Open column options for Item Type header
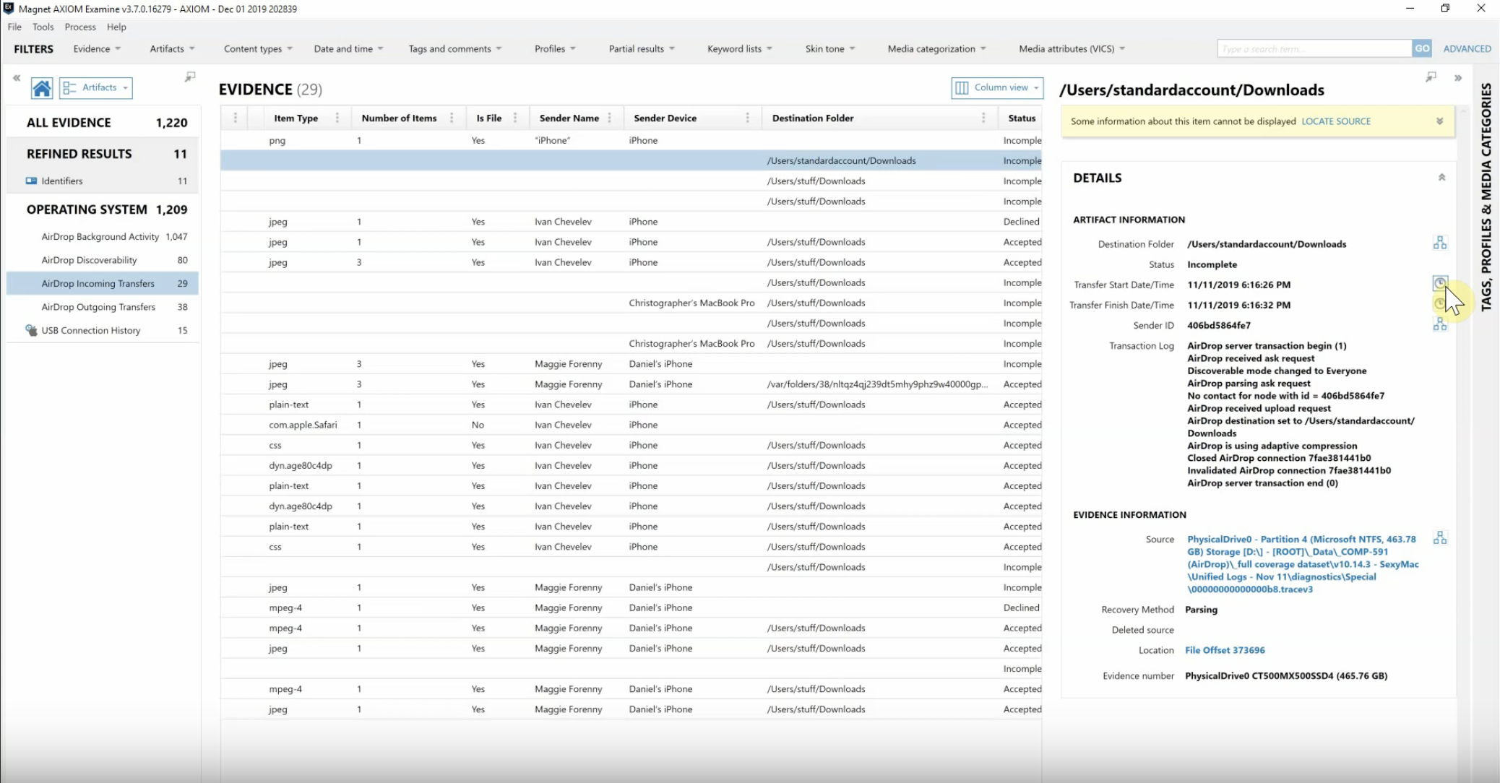This screenshot has height=783, width=1500. (x=337, y=118)
